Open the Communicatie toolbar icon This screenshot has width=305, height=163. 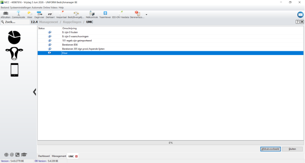click(x=19, y=13)
